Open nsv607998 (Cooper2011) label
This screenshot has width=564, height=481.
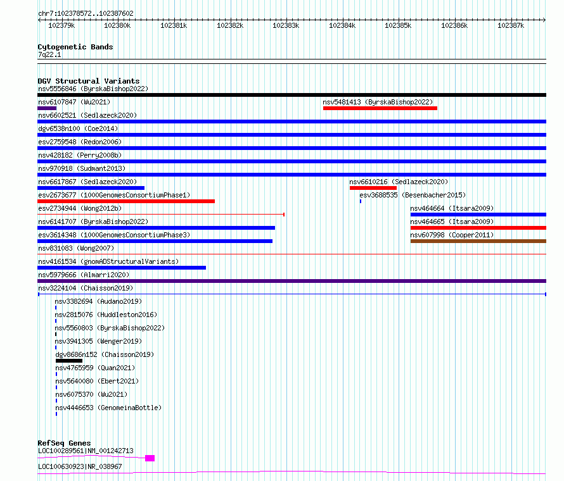(452, 235)
